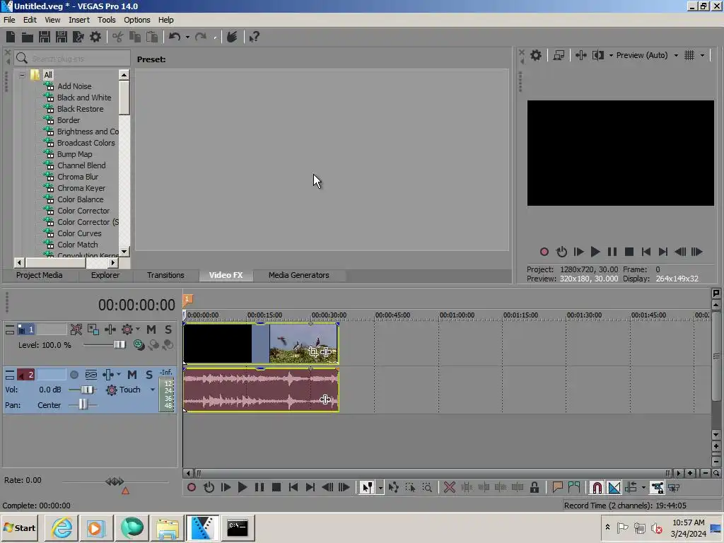Click the Undo arrow icon
The image size is (724, 543).
point(175,37)
